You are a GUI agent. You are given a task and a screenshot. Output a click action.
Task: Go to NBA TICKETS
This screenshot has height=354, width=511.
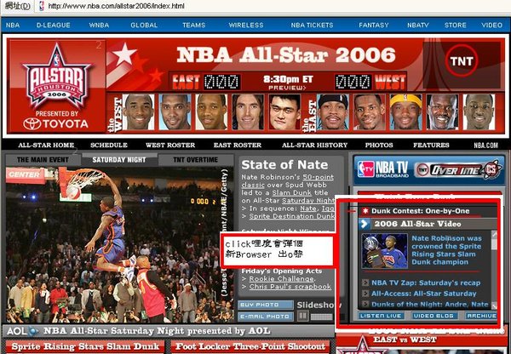coord(312,25)
